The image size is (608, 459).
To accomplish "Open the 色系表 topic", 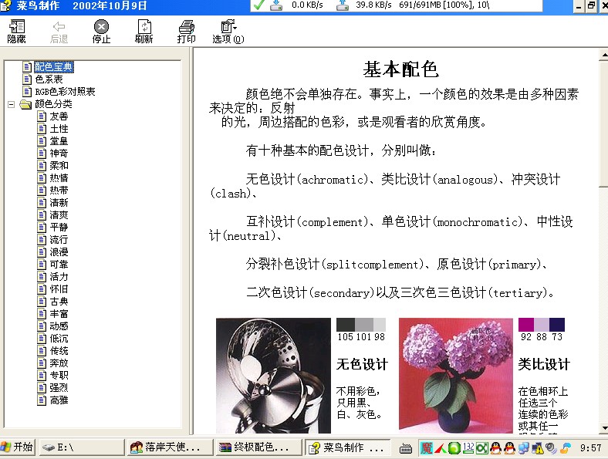I will click(x=49, y=79).
